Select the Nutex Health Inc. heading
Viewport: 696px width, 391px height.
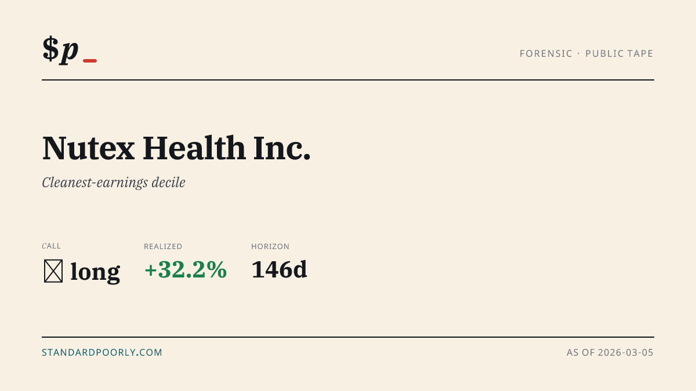(x=176, y=148)
